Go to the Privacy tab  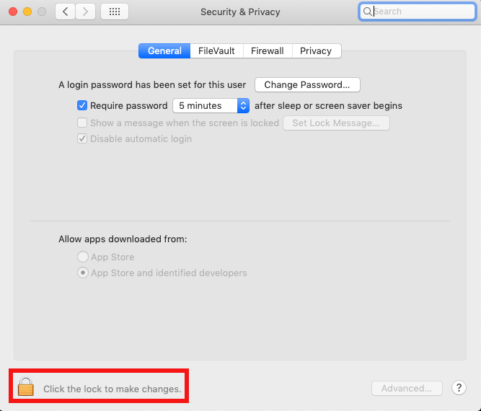(316, 50)
